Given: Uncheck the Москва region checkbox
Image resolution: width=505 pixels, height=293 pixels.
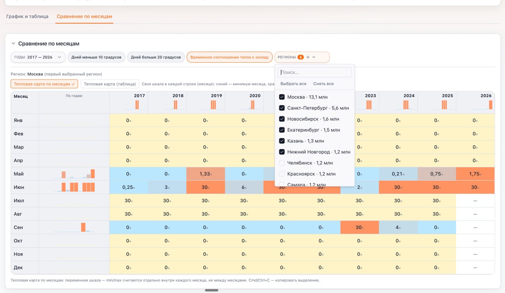Looking at the screenshot, I should click(x=282, y=97).
